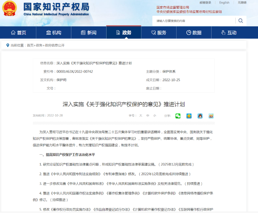Switch to the 互动 interaction tab
Viewport: 258px width, 213px height.
[229, 33]
